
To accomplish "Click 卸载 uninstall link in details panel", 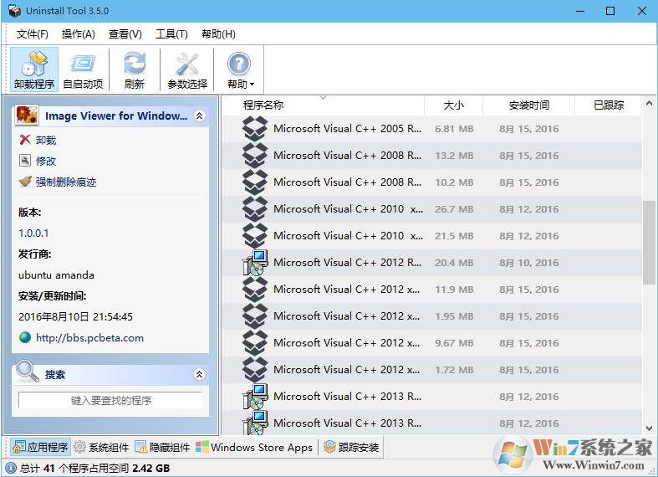I will click(x=46, y=140).
